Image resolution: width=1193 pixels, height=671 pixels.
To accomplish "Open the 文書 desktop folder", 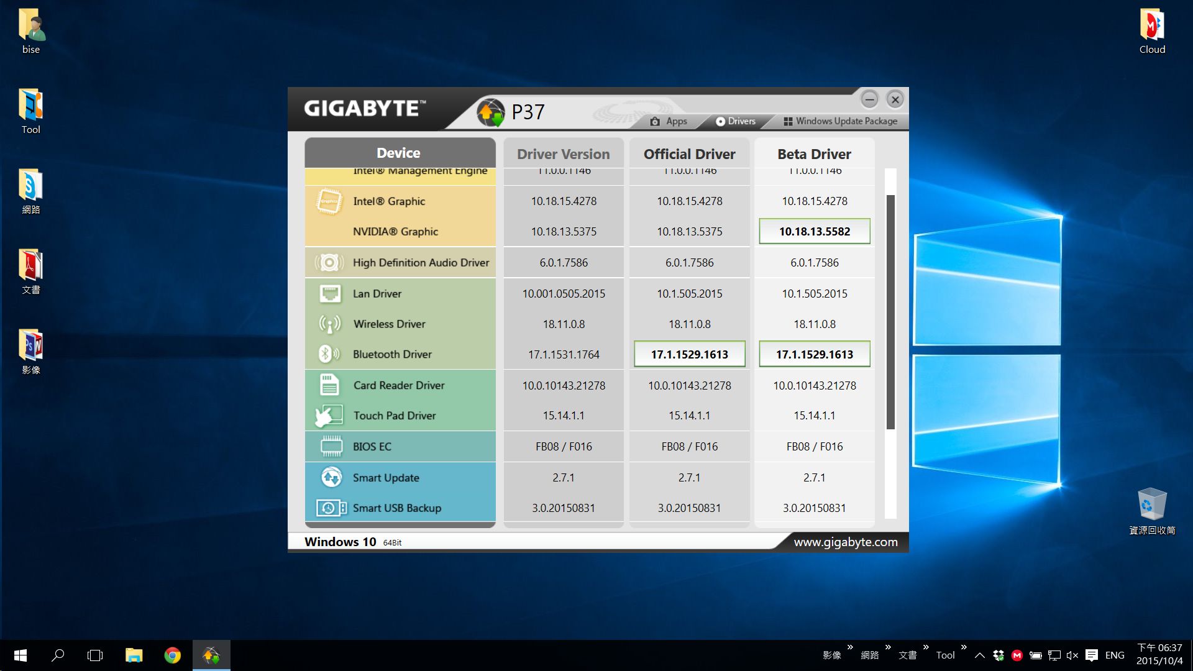I will [31, 272].
